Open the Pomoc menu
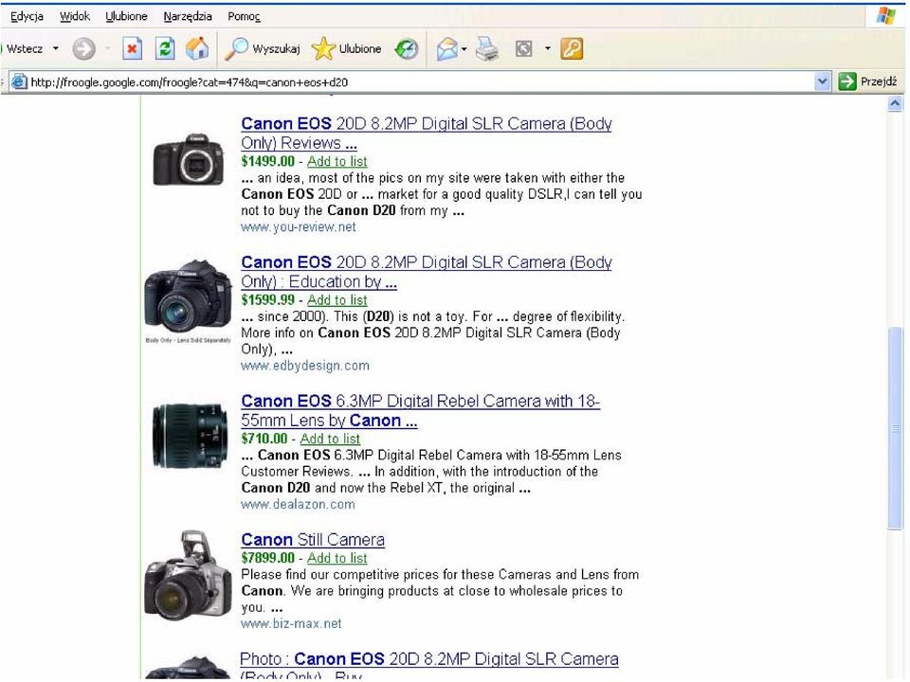 [x=244, y=16]
